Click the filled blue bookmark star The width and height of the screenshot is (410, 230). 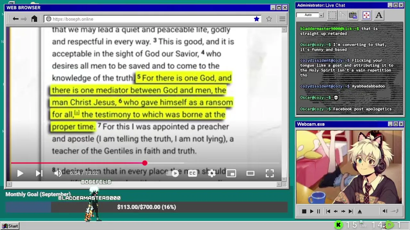257,19
